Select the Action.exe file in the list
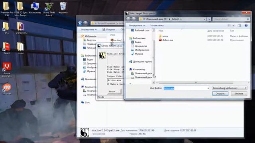The width and height of the screenshot is (255, 143). (x=166, y=40)
